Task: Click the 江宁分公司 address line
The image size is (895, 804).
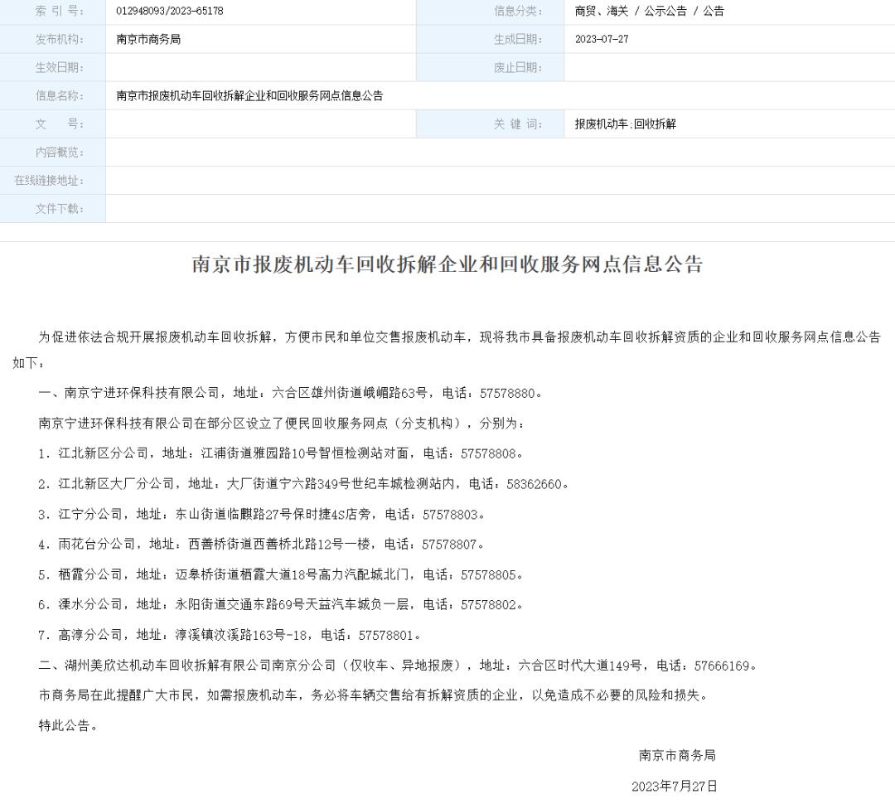Action: click(x=261, y=515)
